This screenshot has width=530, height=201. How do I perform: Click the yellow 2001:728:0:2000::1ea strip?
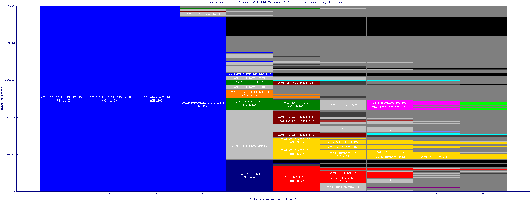click(x=343, y=142)
